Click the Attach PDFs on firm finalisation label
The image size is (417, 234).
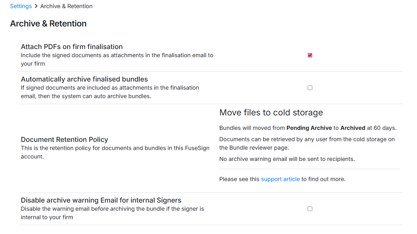tap(72, 47)
